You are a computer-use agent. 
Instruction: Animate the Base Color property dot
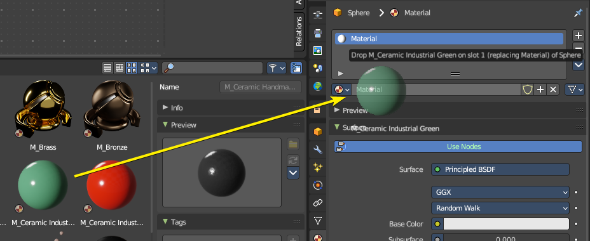pyautogui.click(x=576, y=224)
